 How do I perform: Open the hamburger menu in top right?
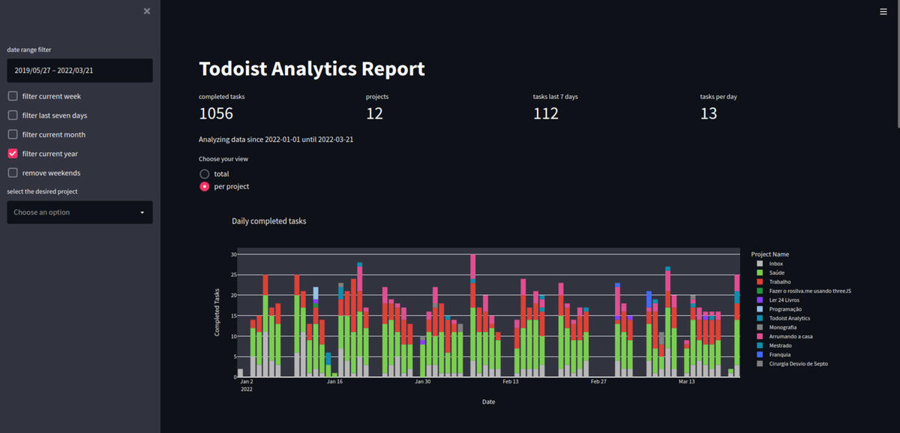click(x=883, y=11)
